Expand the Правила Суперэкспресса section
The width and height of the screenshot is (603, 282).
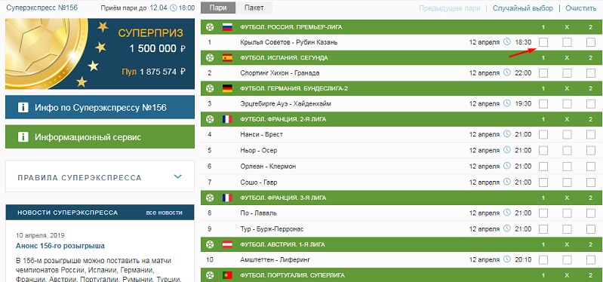[100, 177]
